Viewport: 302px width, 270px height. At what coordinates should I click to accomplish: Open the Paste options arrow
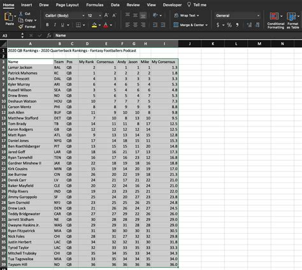tap(15, 16)
